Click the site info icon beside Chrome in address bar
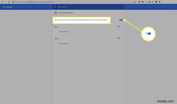177x104 pixels. pyautogui.click(x=13, y=2)
